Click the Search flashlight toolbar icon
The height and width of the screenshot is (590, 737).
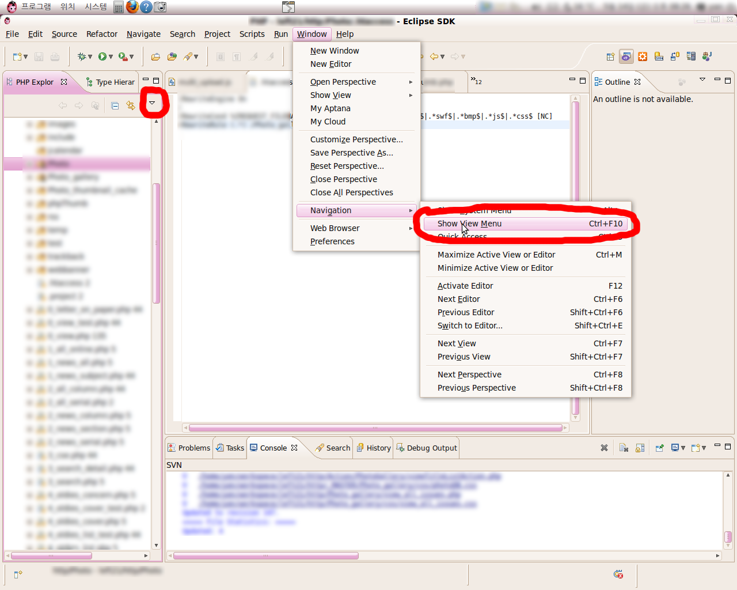[x=188, y=56]
